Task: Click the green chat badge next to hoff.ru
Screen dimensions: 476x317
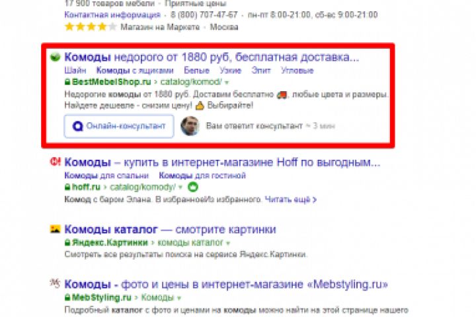Action: pyautogui.click(x=193, y=187)
